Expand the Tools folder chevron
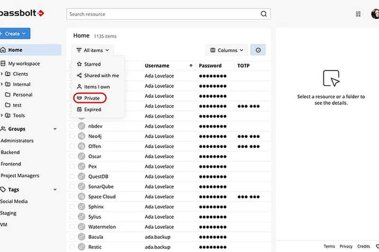 [2, 115]
